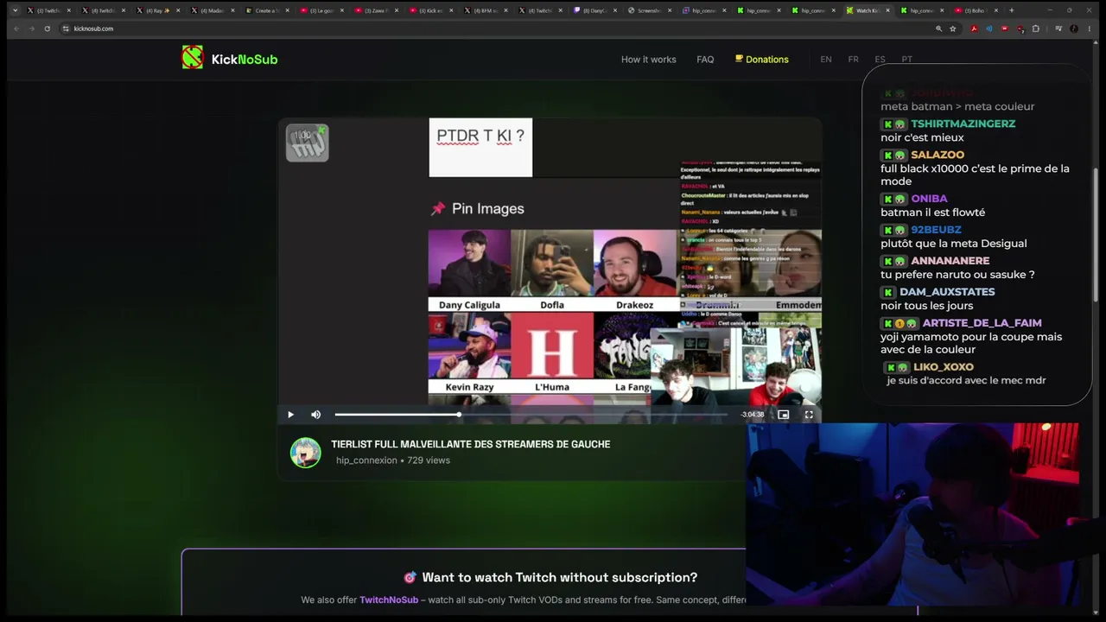Enter fullscreen on the video player
Image resolution: width=1106 pixels, height=622 pixels.
pyautogui.click(x=809, y=415)
